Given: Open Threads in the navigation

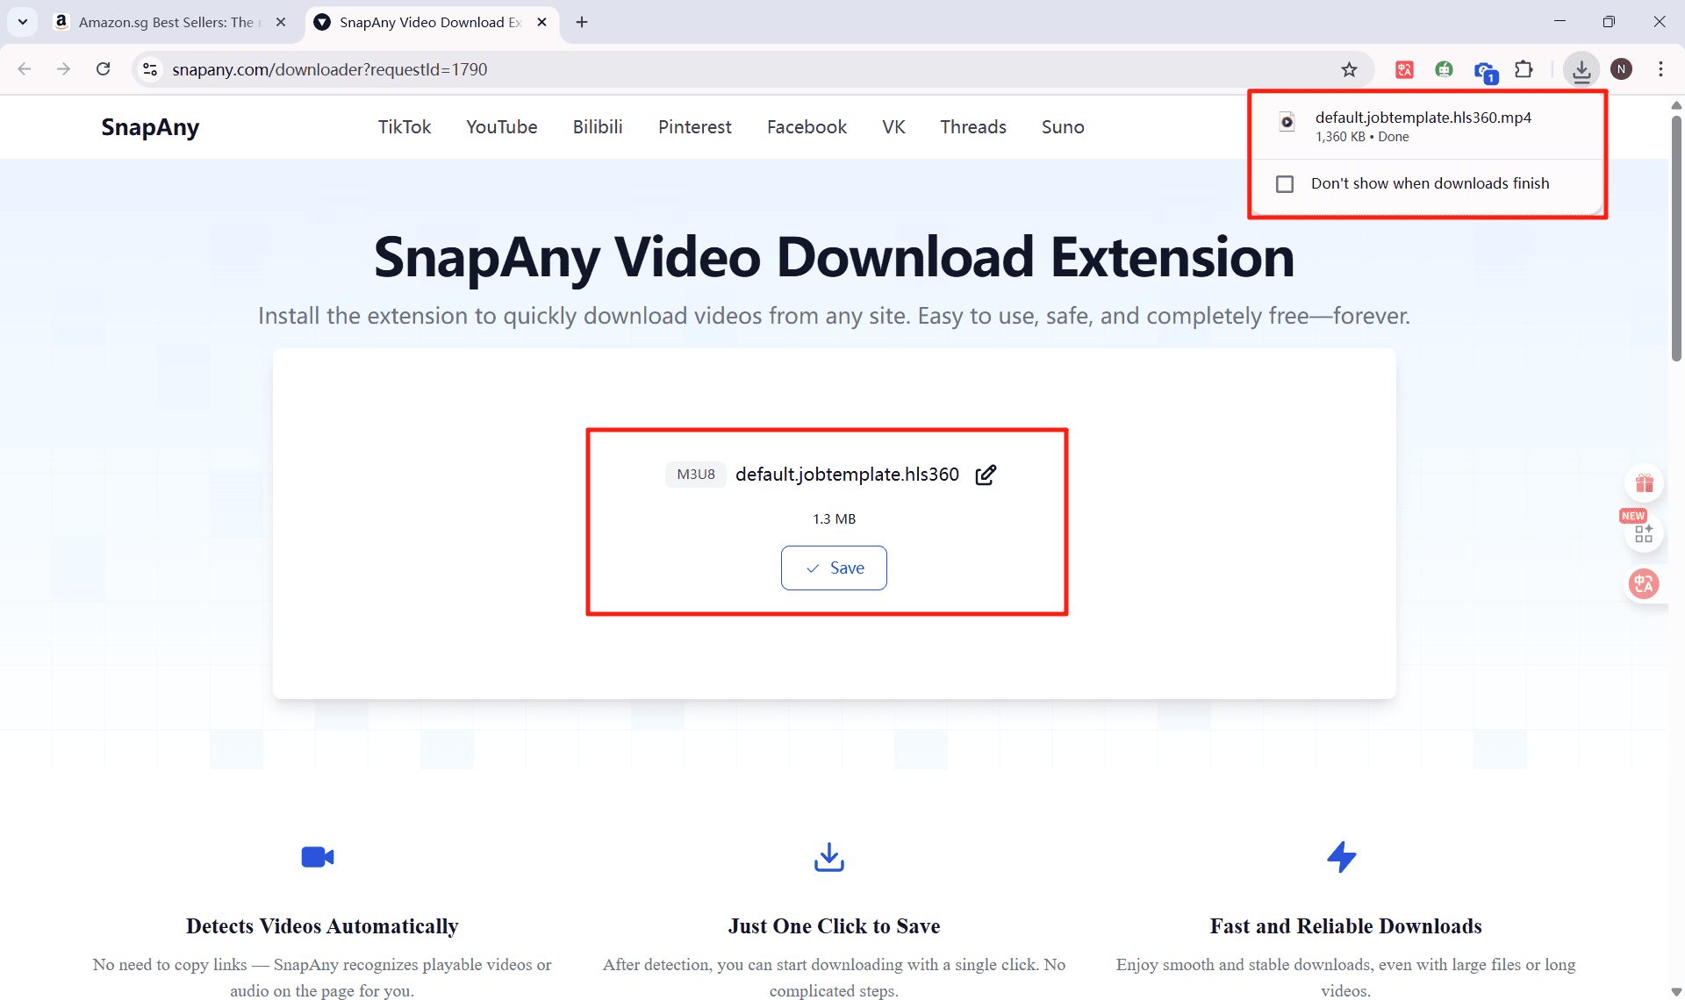Looking at the screenshot, I should pyautogui.click(x=973, y=127).
